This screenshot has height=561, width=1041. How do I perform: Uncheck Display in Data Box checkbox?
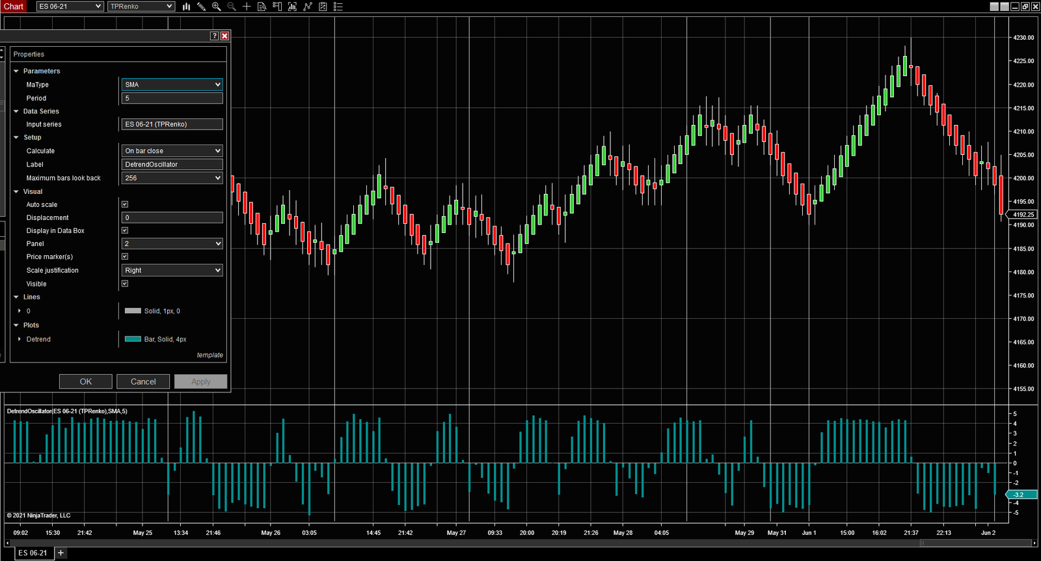pos(125,230)
